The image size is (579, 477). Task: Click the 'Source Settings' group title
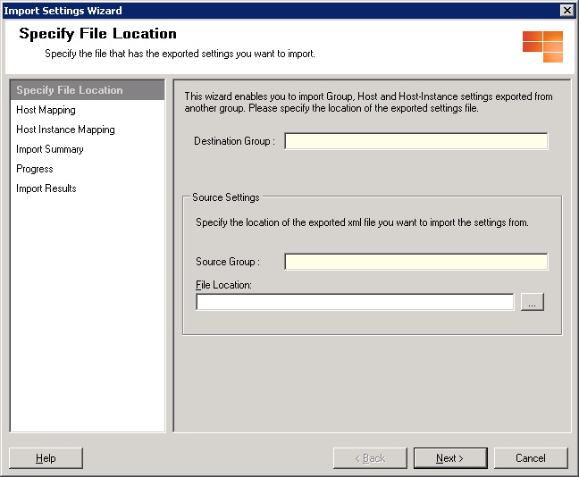click(x=226, y=197)
